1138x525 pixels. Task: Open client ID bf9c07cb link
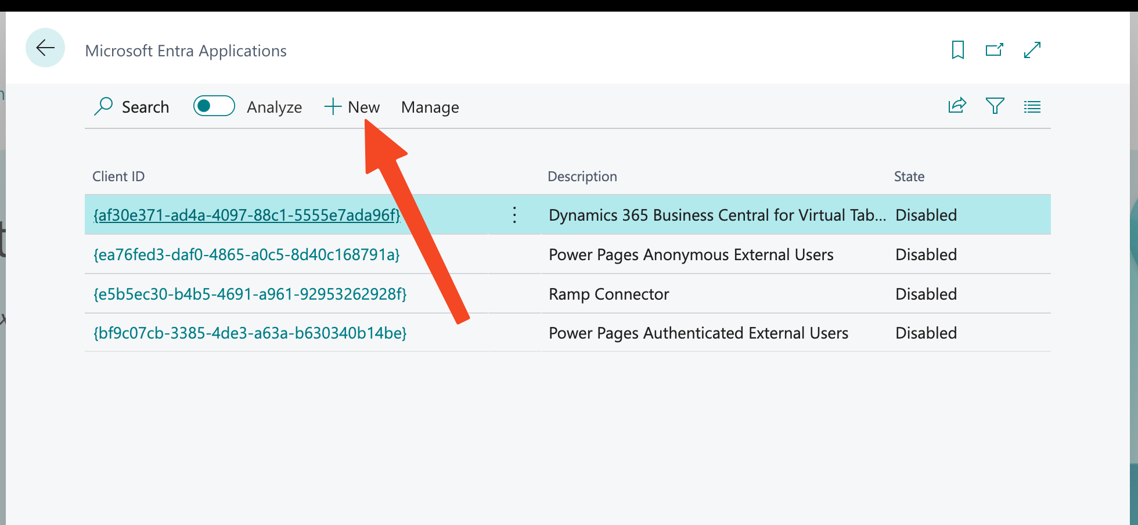pos(250,333)
